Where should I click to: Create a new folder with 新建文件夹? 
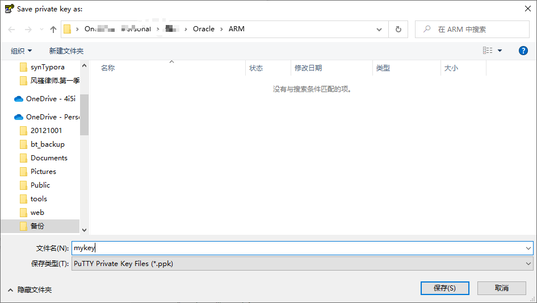[x=66, y=51]
